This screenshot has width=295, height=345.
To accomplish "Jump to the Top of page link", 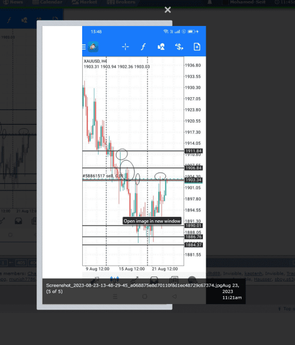I will 286,309.
